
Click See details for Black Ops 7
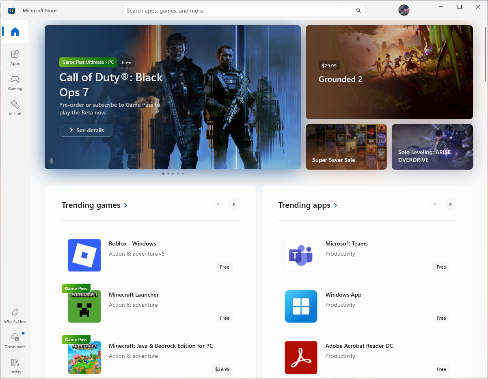tap(86, 130)
